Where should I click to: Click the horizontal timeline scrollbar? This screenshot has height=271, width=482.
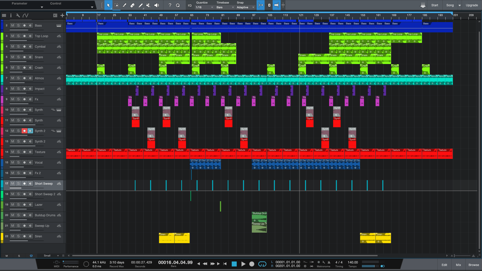click(225, 256)
